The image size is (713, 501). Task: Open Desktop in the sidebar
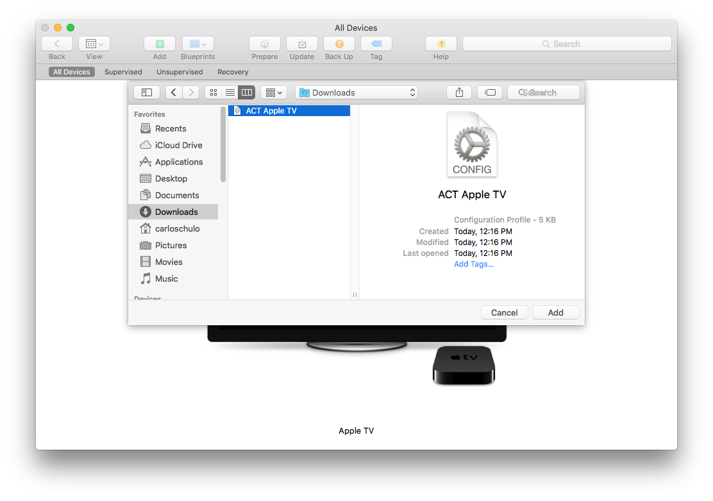(x=173, y=178)
